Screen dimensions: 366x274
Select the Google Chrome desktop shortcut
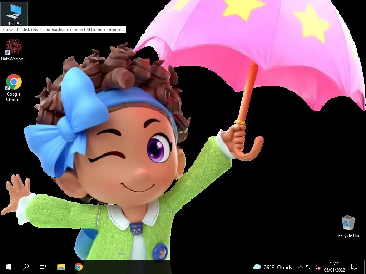pos(14,88)
